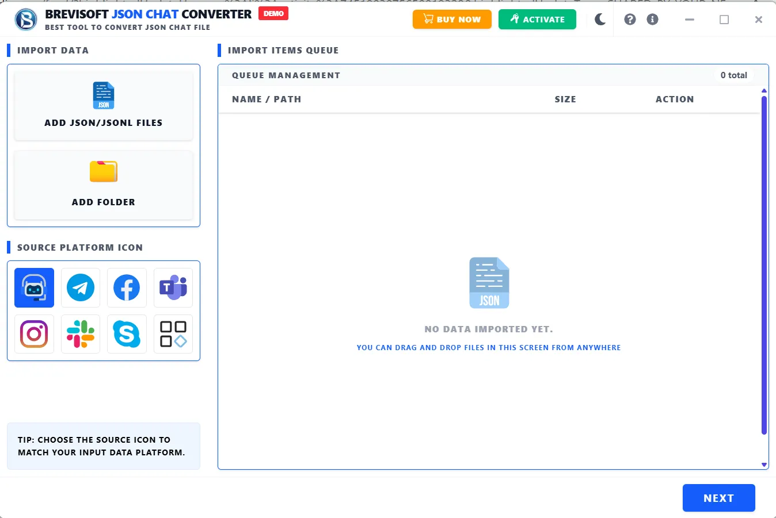Click the queue scrollbar down arrow
The image size is (776, 518).
click(x=764, y=465)
